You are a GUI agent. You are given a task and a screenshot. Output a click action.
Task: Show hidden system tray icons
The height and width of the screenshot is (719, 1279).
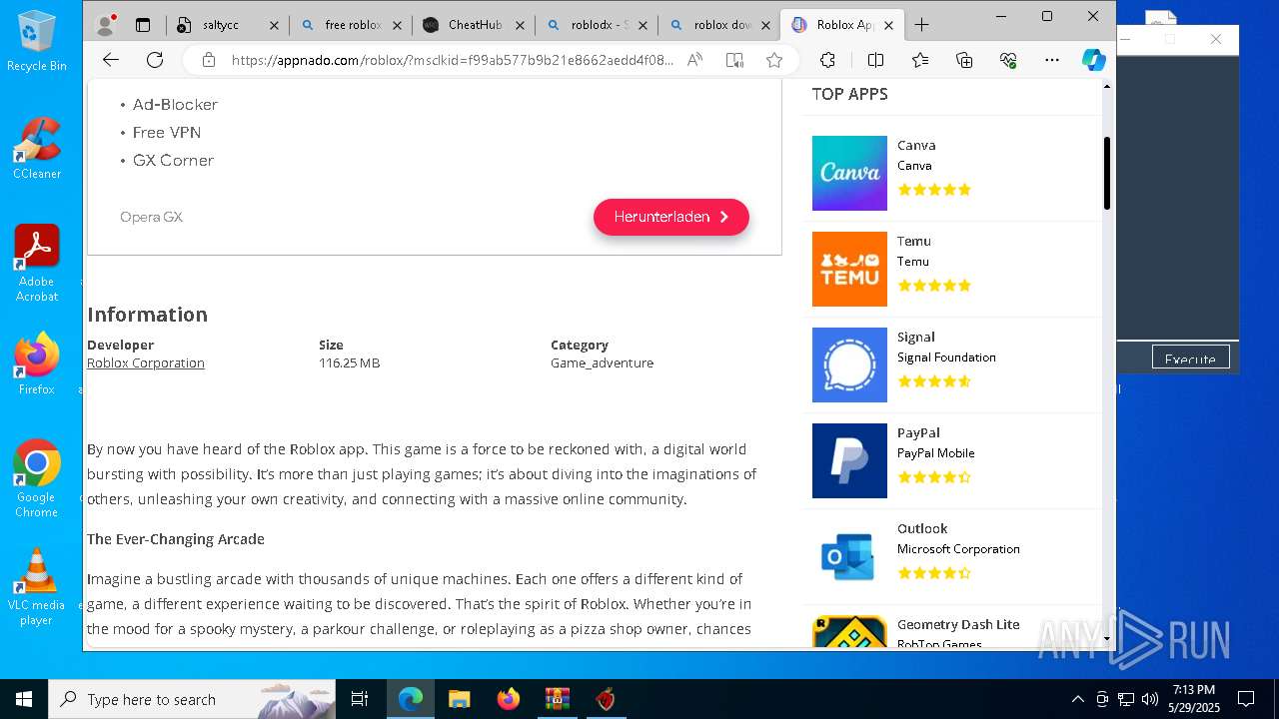[1077, 699]
